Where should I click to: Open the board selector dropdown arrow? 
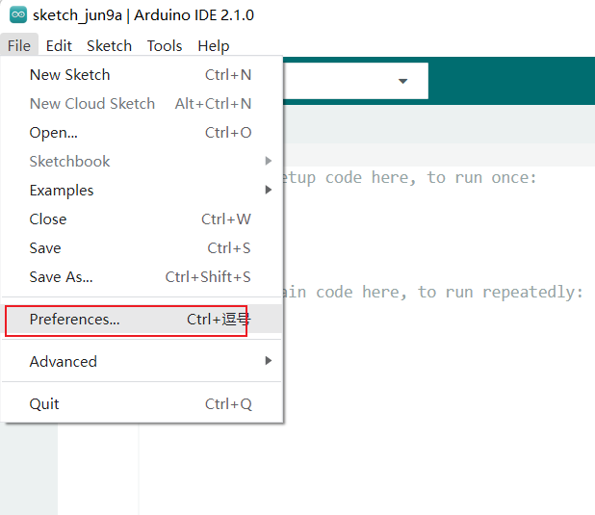click(403, 81)
